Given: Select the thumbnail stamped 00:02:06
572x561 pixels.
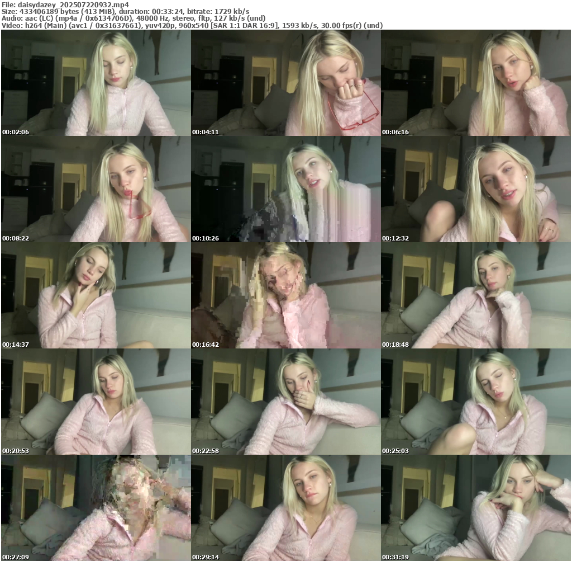Looking at the screenshot, I should point(96,83).
